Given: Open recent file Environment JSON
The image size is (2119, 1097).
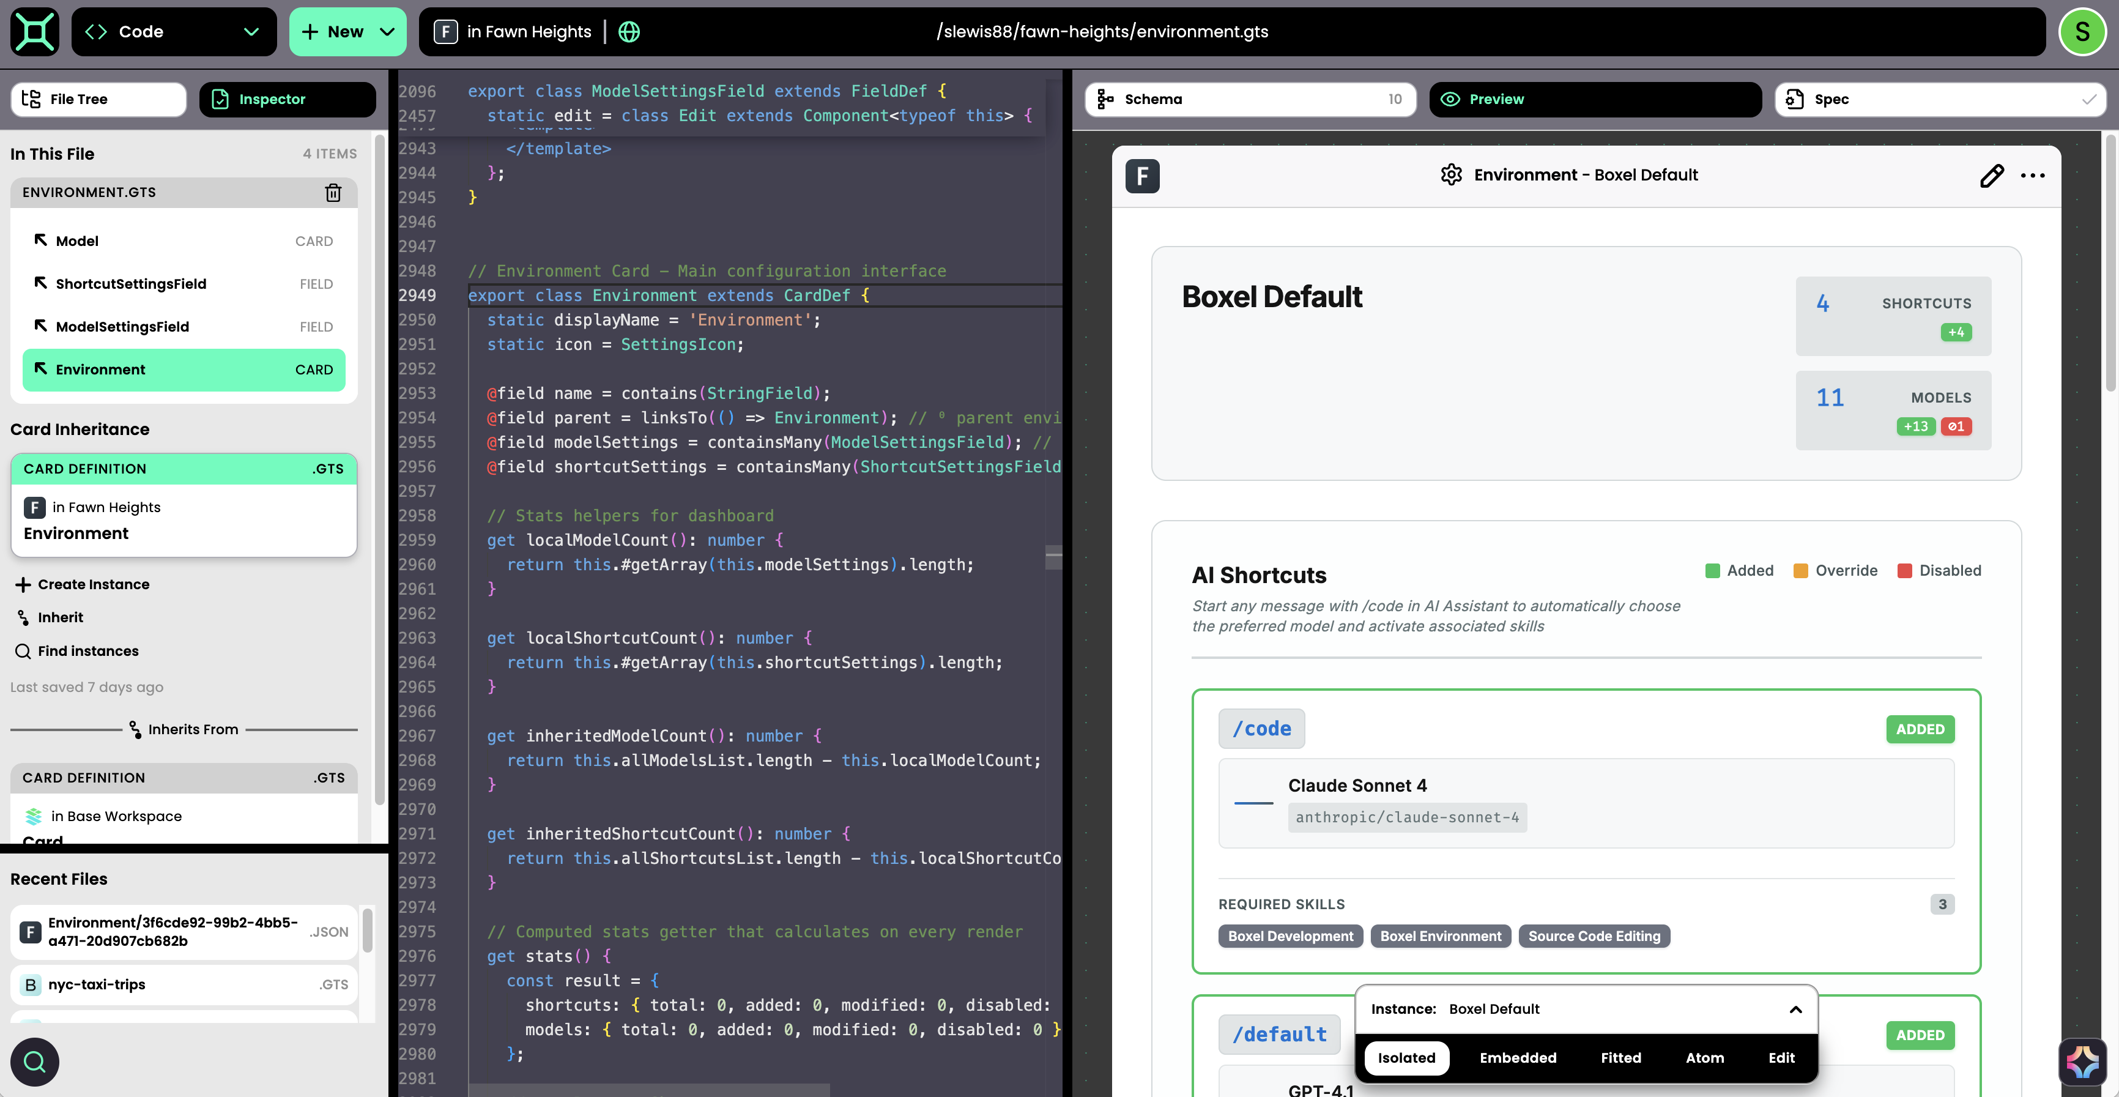Looking at the screenshot, I should (184, 932).
